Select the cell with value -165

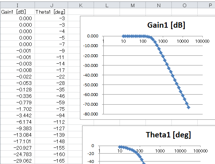51,161
